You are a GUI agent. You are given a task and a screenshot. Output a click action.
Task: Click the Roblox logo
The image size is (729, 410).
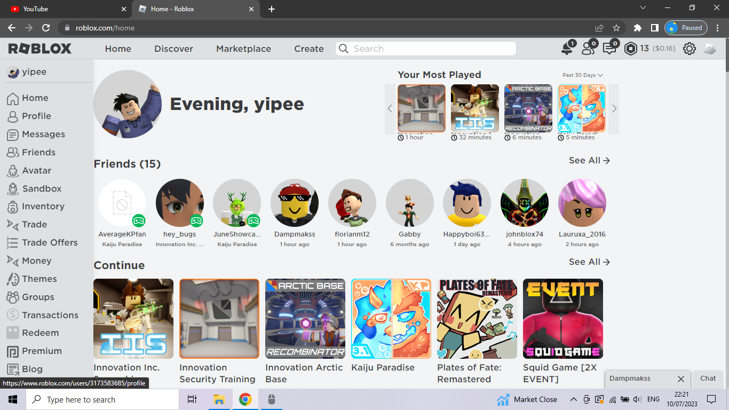[40, 49]
